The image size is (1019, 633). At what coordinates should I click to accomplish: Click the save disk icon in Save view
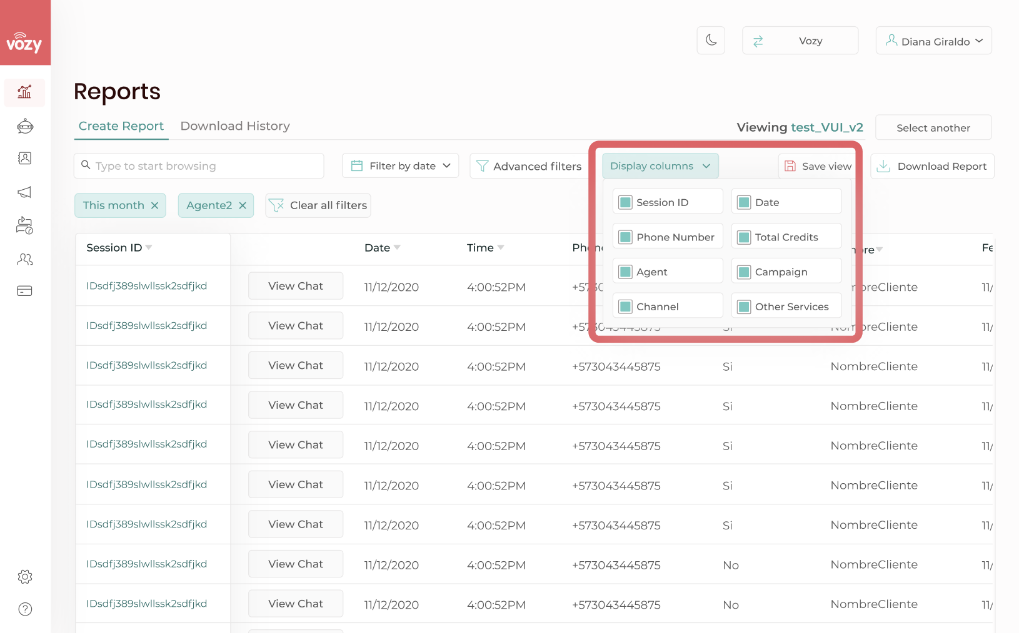[790, 166]
